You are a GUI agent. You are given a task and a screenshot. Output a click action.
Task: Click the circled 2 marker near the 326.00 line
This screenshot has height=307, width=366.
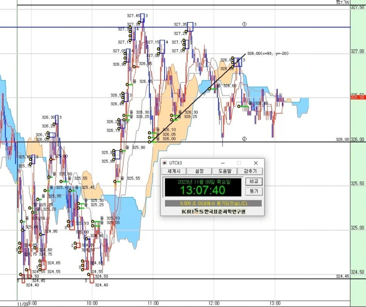(244, 139)
